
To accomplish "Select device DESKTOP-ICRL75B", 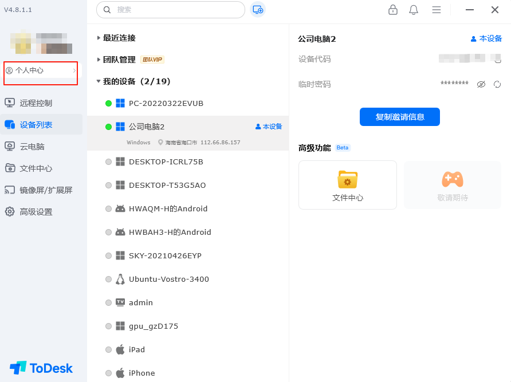I will [188, 162].
